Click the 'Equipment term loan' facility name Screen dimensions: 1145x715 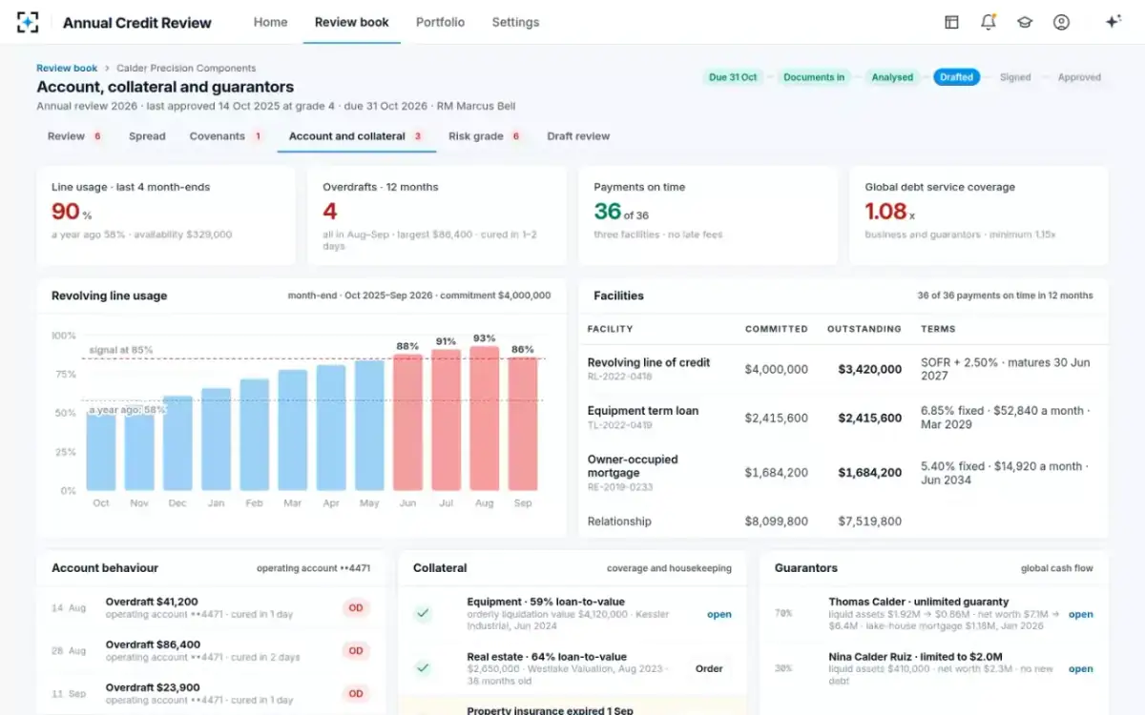click(643, 411)
